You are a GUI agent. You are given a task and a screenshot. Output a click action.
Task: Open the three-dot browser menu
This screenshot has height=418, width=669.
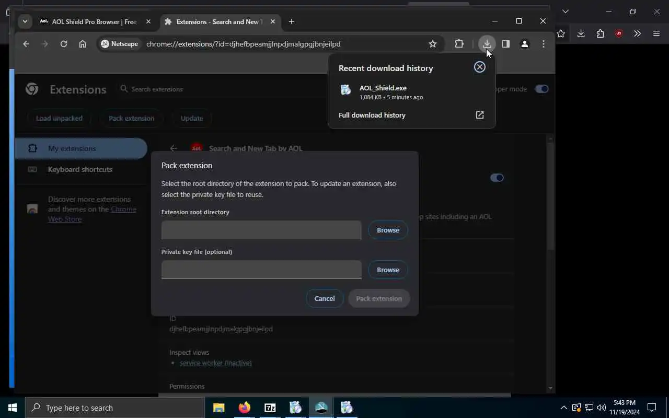point(543,44)
